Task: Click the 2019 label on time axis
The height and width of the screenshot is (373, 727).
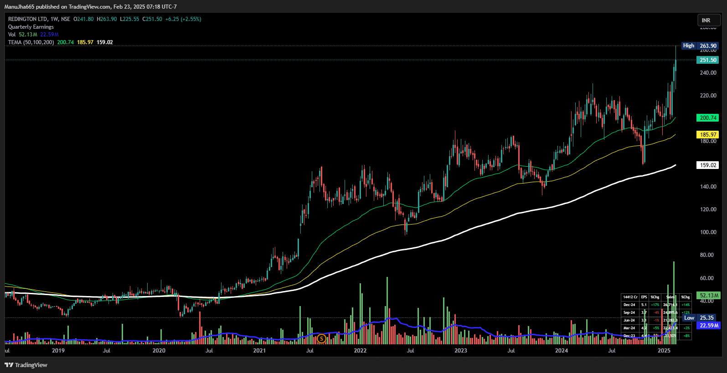Action: click(x=58, y=351)
